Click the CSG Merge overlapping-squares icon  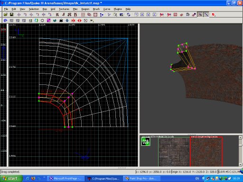click(x=89, y=15)
